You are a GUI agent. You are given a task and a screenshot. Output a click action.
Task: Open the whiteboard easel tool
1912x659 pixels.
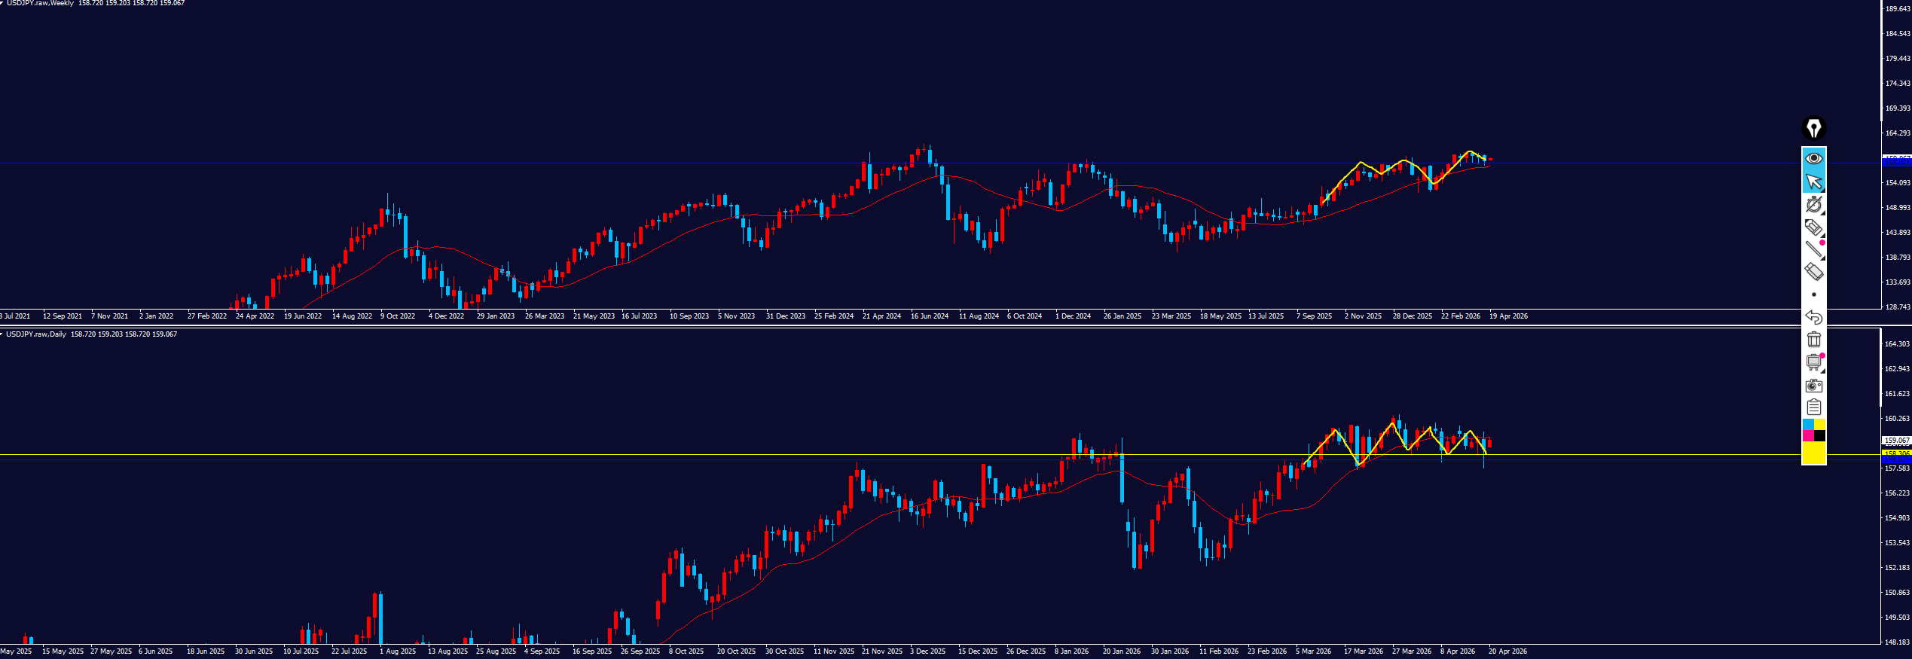coord(1813,362)
